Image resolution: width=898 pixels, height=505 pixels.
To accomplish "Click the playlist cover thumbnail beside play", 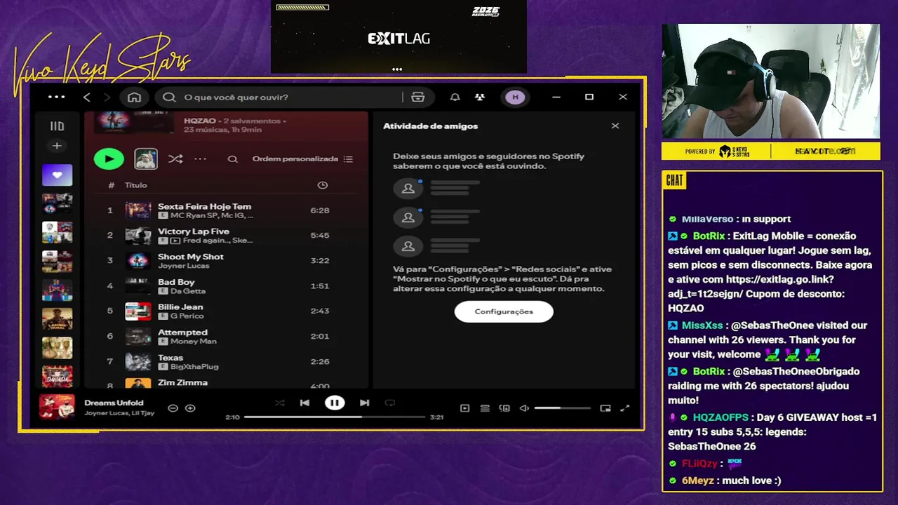I will [146, 159].
